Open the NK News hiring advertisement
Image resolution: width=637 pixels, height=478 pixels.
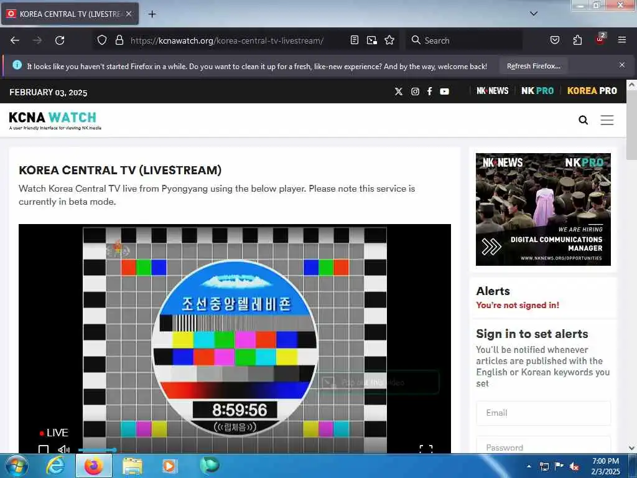543,209
